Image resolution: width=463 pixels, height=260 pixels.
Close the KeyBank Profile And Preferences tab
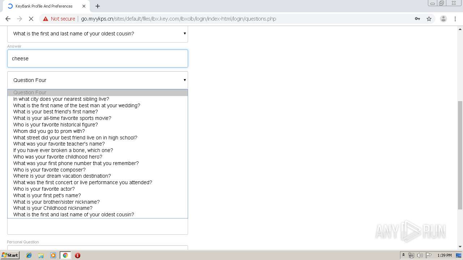(84, 6)
